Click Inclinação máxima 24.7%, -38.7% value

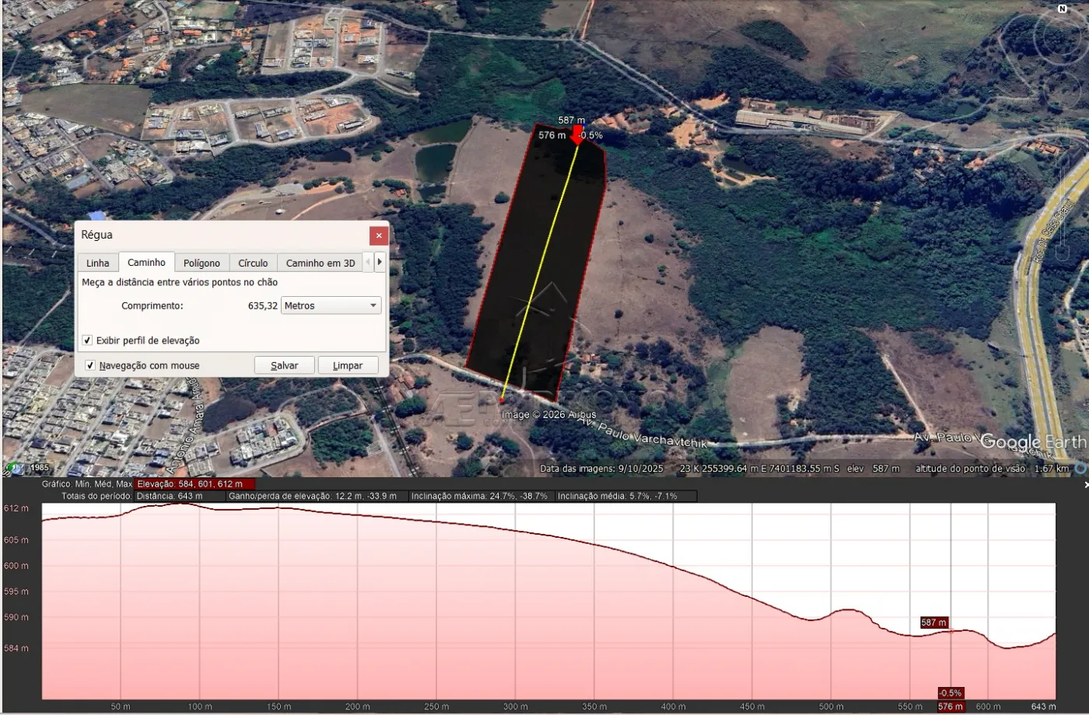tap(481, 496)
